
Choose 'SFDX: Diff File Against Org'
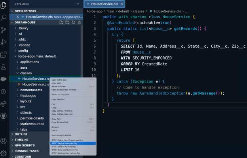coord(73,146)
